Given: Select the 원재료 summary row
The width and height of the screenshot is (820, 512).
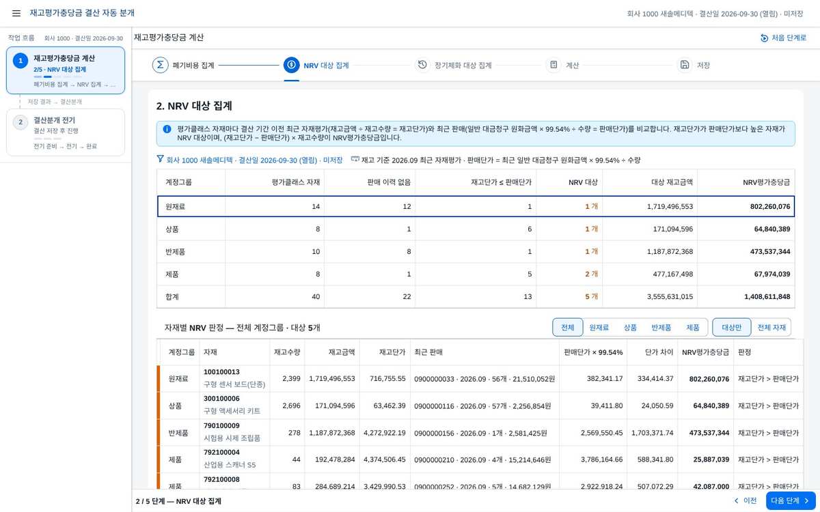Looking at the screenshot, I should (x=476, y=206).
